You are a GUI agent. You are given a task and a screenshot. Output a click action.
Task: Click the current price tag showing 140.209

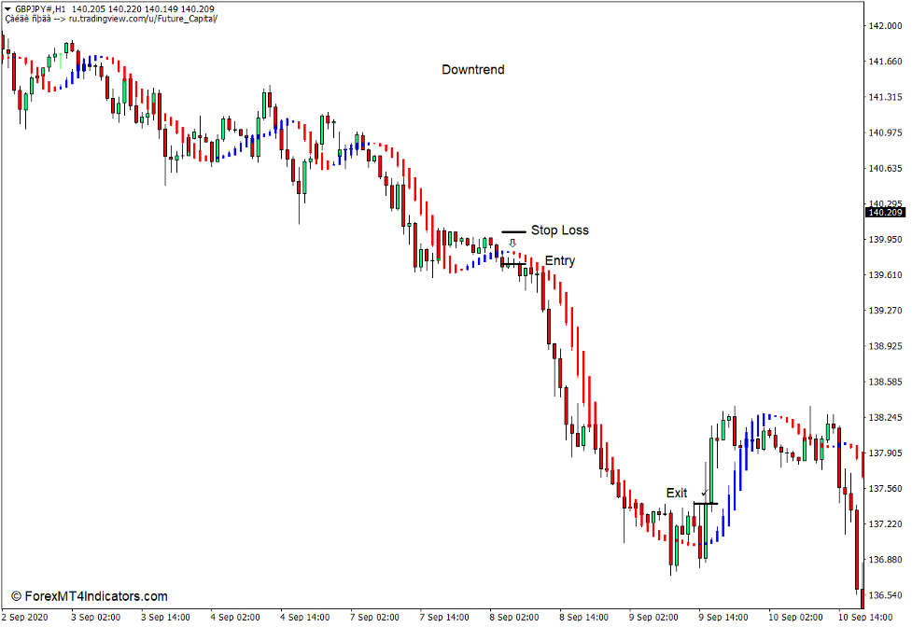tap(884, 213)
